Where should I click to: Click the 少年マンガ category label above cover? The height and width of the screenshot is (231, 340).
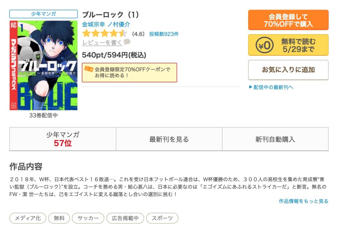point(43,14)
